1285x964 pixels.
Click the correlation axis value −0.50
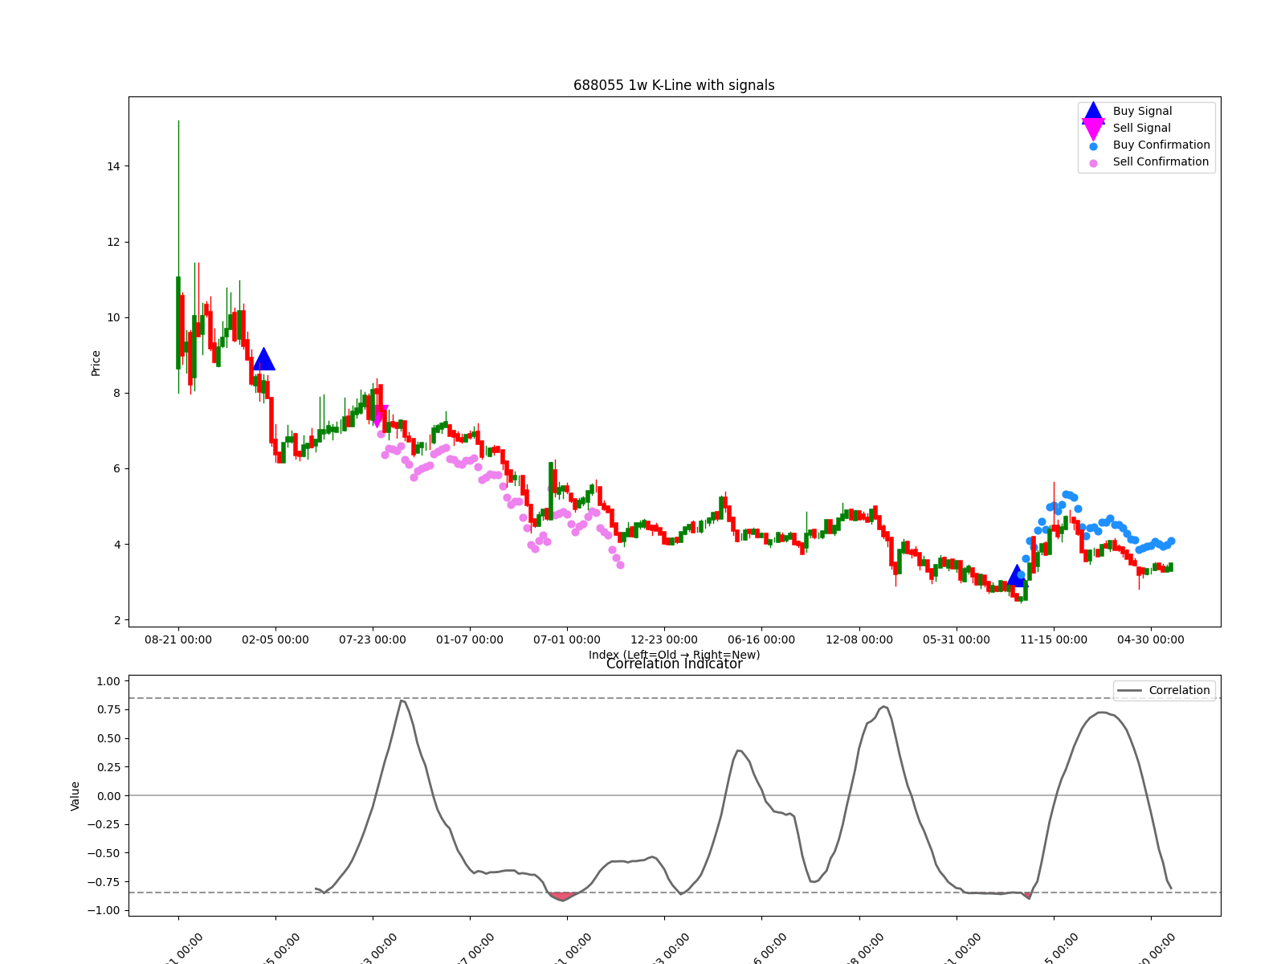click(104, 853)
